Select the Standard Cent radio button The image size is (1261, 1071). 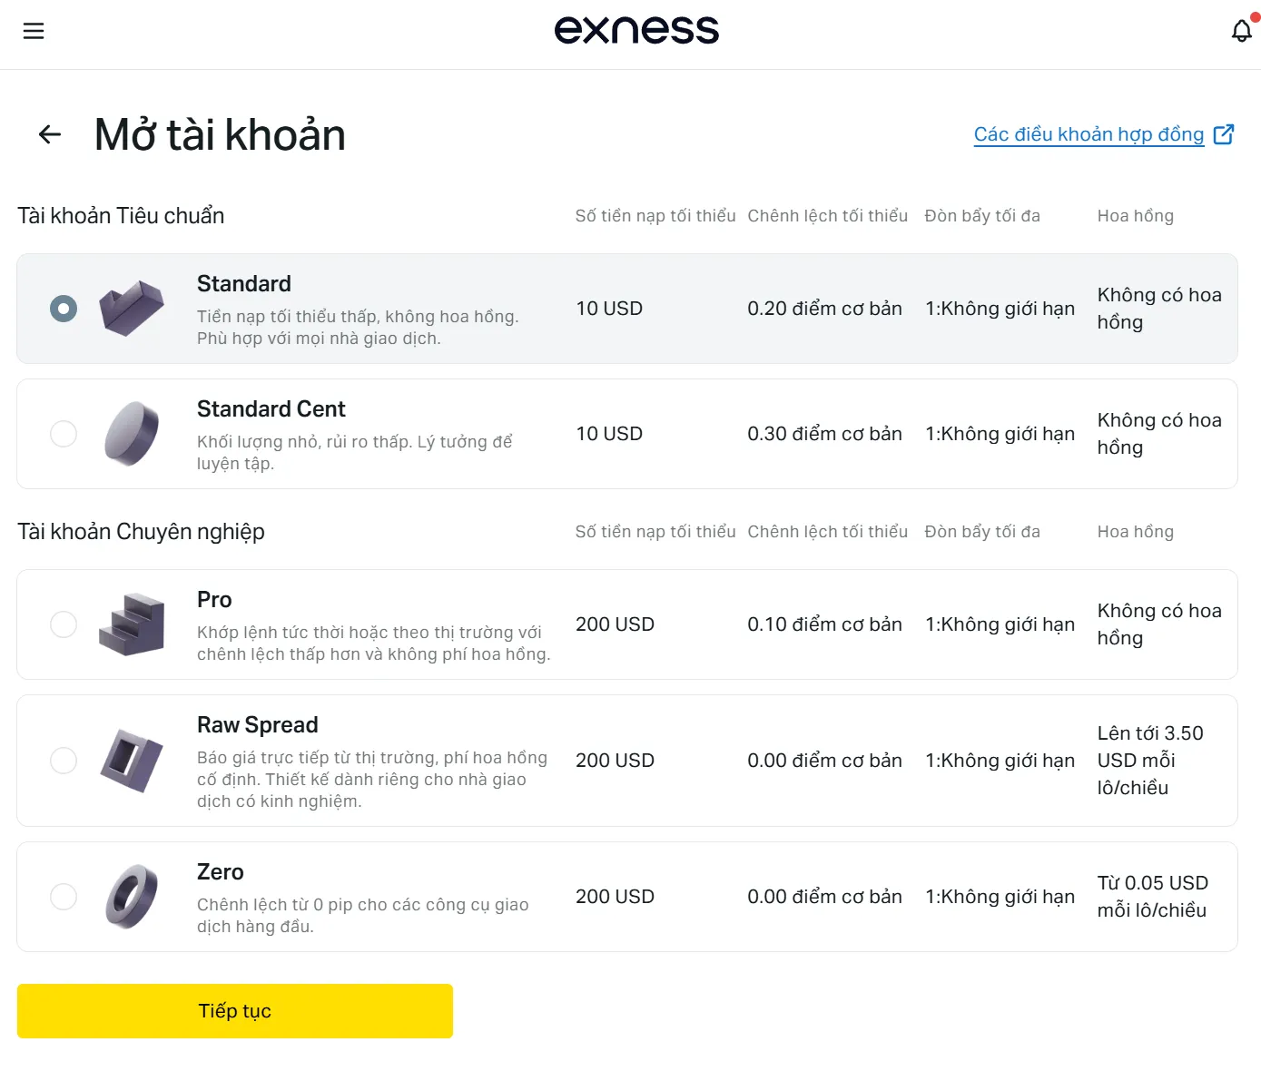[x=64, y=434]
